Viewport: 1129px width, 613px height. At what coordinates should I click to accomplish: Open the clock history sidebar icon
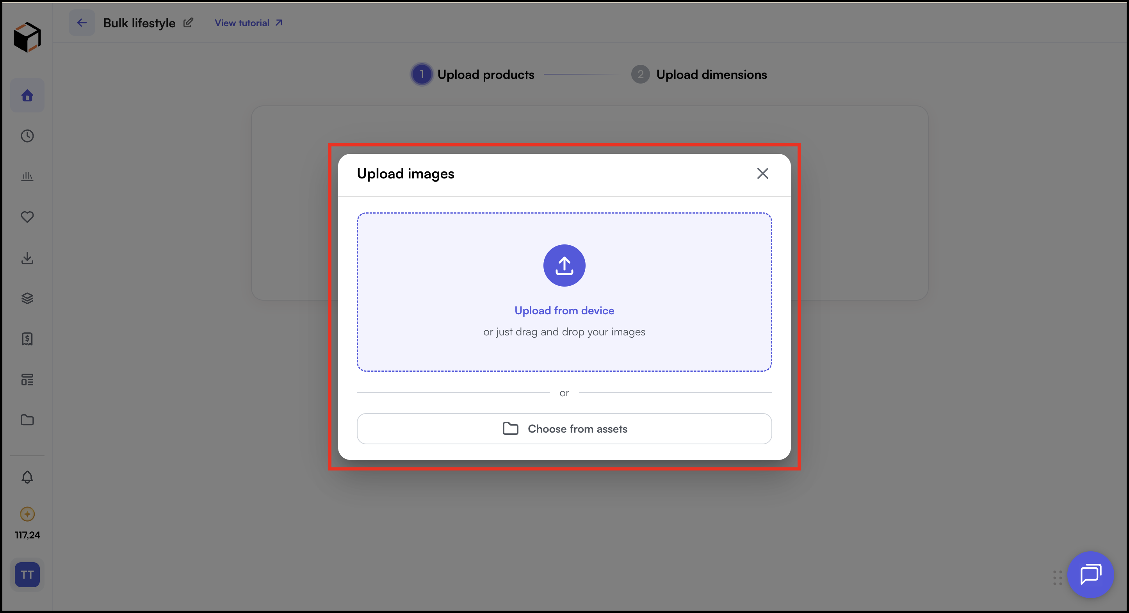pyautogui.click(x=27, y=136)
